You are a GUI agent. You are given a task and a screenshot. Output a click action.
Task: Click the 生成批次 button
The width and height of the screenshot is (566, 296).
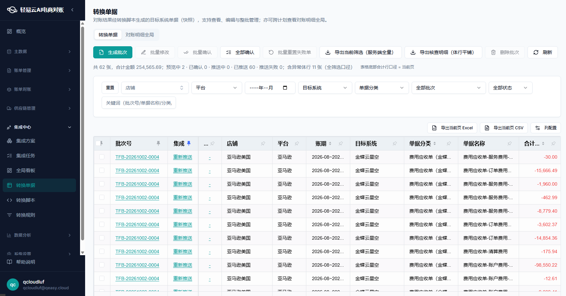click(113, 52)
